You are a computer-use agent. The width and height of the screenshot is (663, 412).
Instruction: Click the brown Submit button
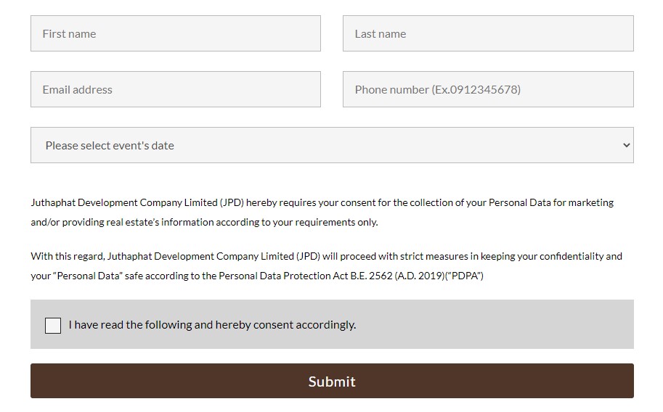point(332,381)
